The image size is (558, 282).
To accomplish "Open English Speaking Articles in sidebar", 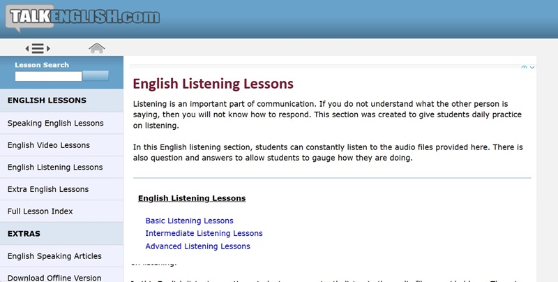I will click(54, 256).
